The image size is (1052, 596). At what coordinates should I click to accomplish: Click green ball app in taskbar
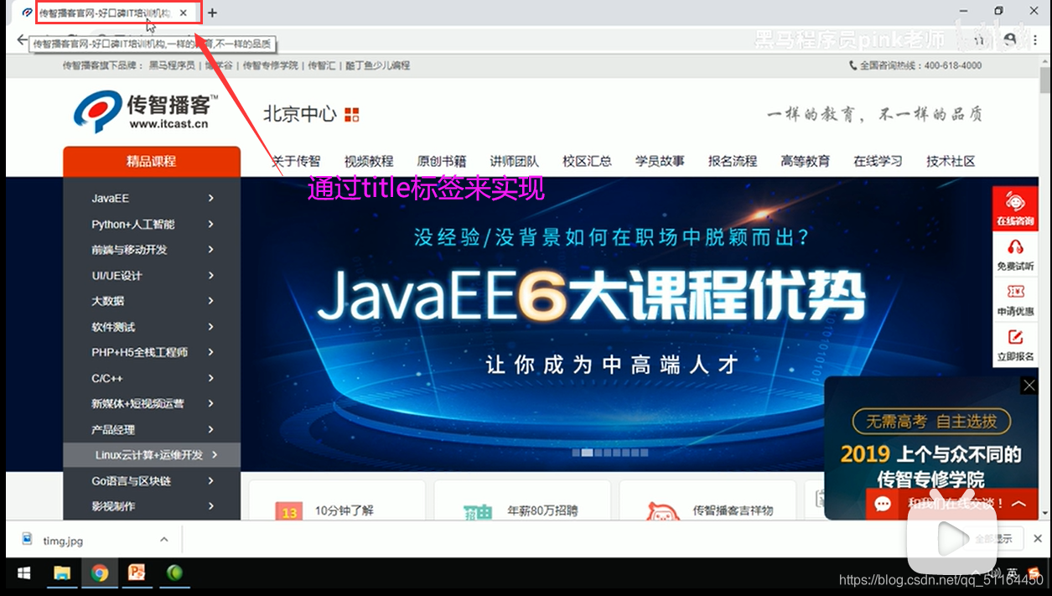[x=174, y=573]
